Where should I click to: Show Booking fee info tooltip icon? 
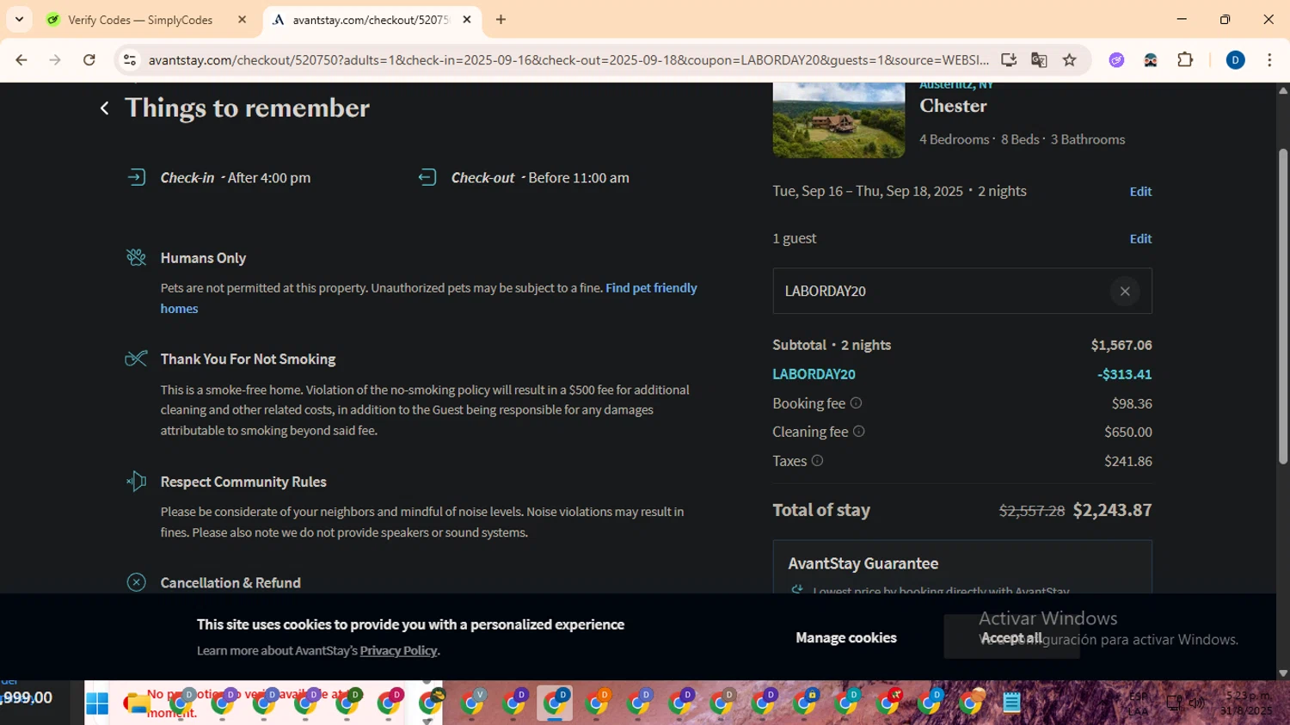click(x=856, y=403)
